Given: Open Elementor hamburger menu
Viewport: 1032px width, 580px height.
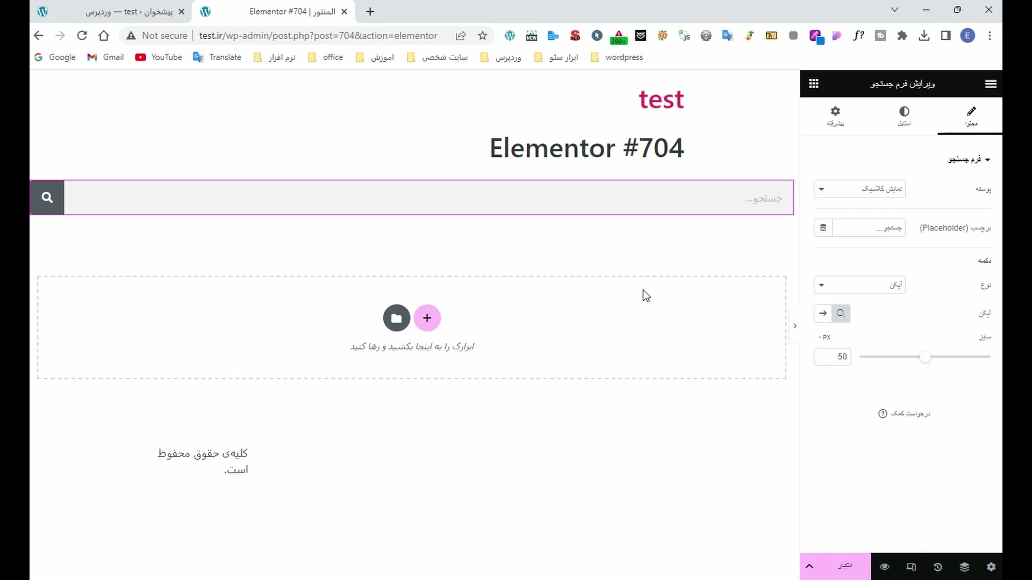Looking at the screenshot, I should coord(991,84).
